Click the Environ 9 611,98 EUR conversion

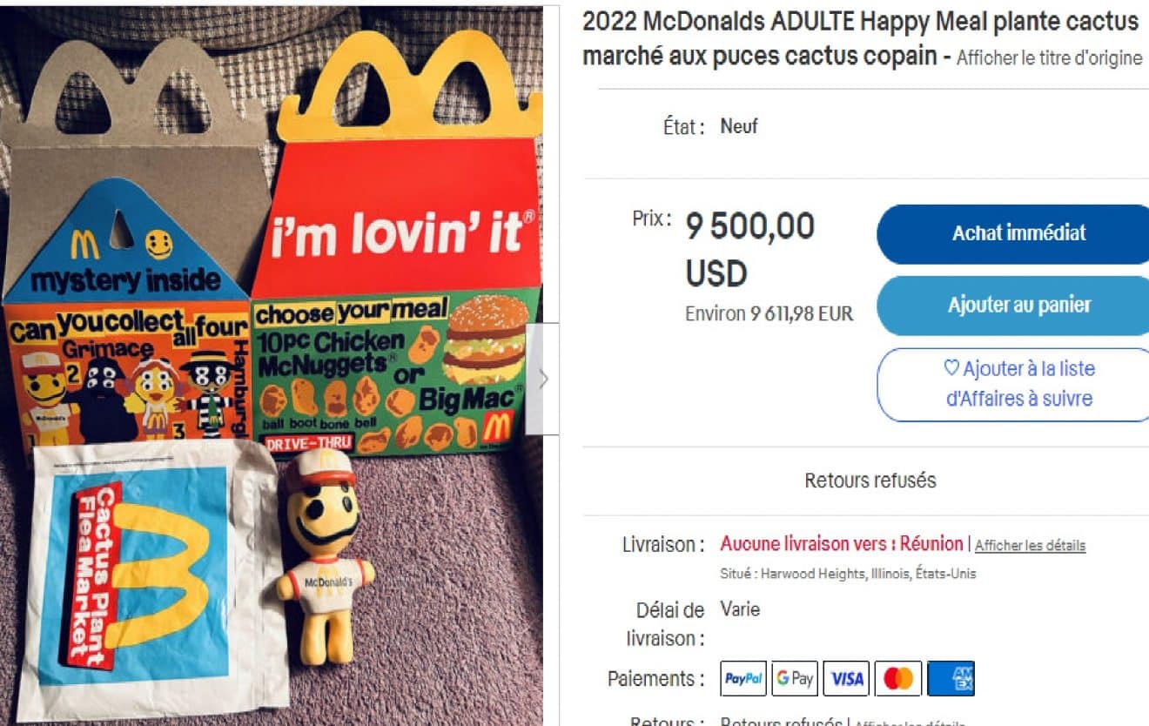click(769, 313)
